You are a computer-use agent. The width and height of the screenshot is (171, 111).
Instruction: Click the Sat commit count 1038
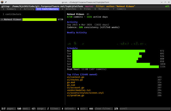[163, 64]
